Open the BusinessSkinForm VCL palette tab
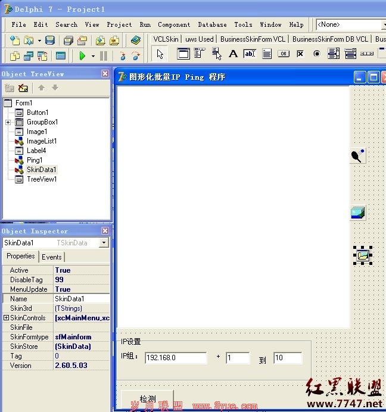The height and width of the screenshot is (412, 386). click(253, 39)
